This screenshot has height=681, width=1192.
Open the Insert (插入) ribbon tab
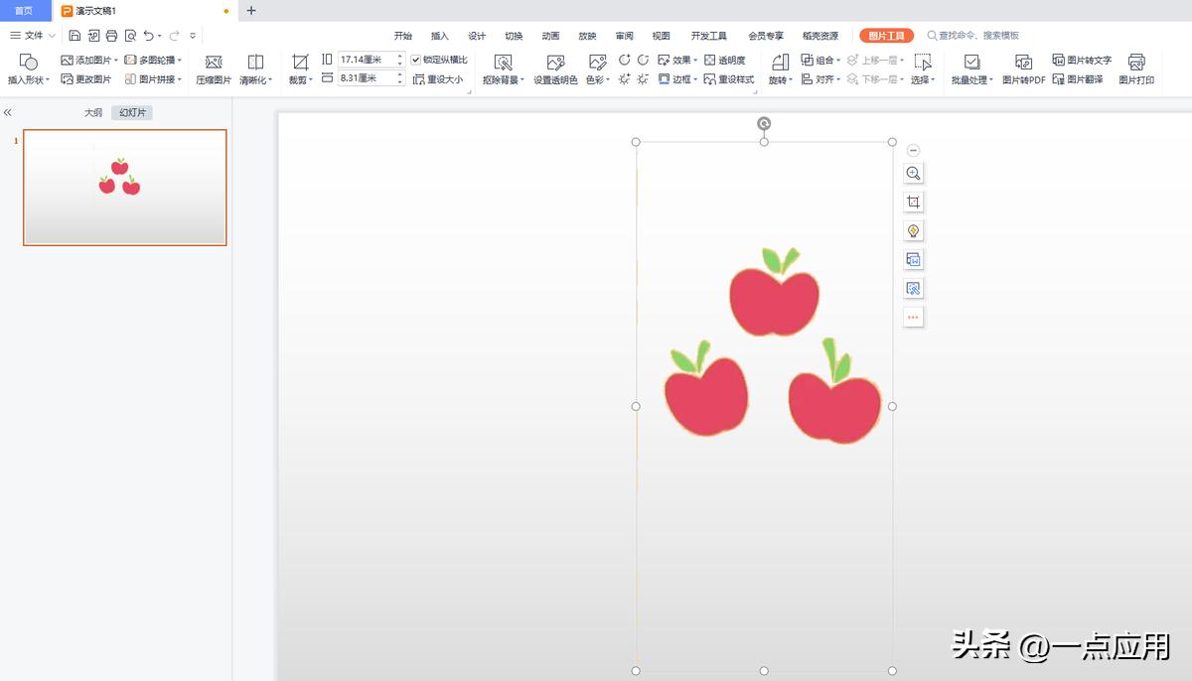(440, 36)
